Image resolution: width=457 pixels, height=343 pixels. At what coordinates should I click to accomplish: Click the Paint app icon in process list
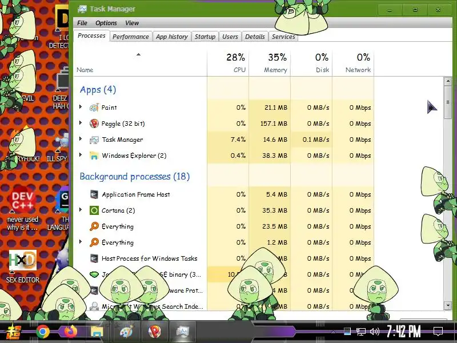pos(94,107)
